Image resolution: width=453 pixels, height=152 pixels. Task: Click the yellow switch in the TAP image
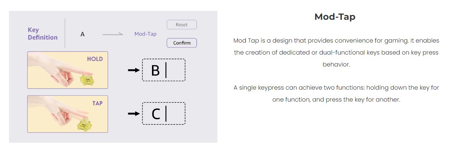(x=85, y=123)
